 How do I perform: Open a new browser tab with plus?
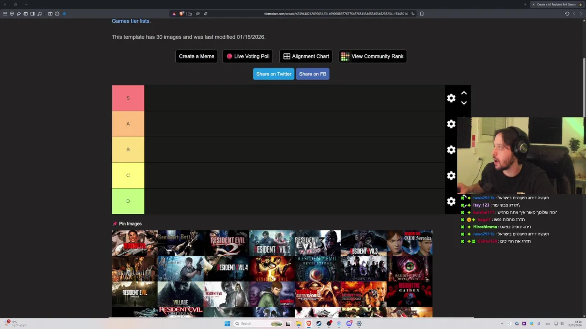click(525, 5)
